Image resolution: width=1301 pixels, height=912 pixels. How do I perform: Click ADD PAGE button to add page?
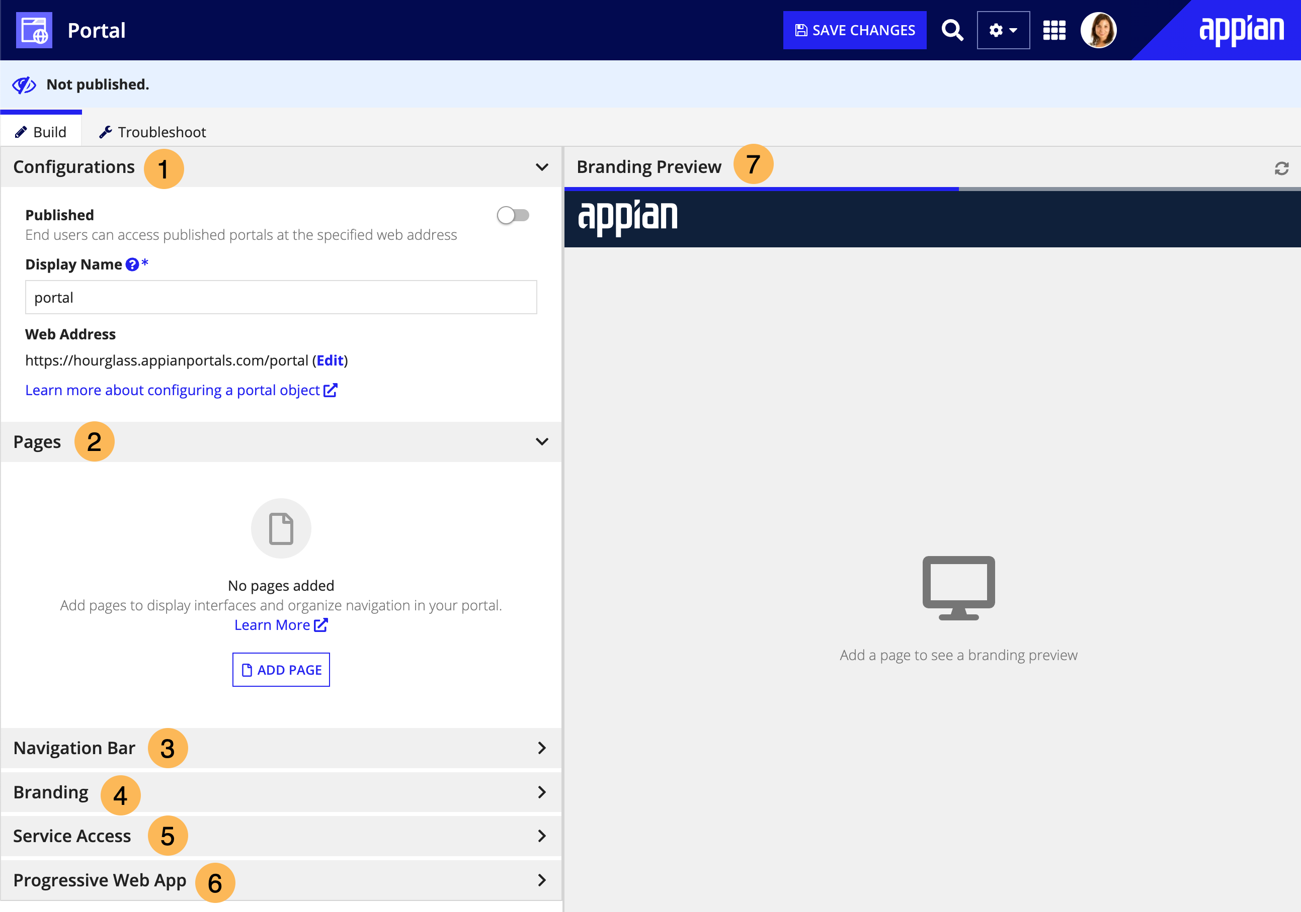pyautogui.click(x=281, y=670)
